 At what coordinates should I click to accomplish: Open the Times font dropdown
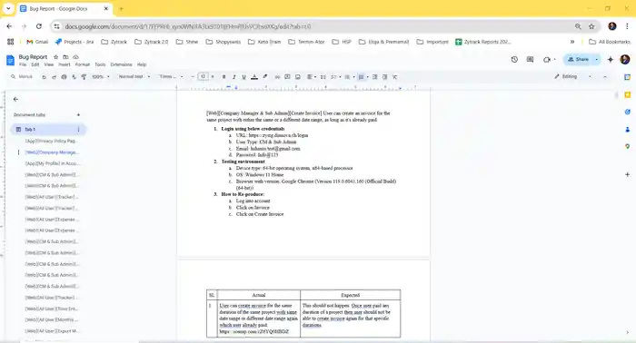point(171,76)
